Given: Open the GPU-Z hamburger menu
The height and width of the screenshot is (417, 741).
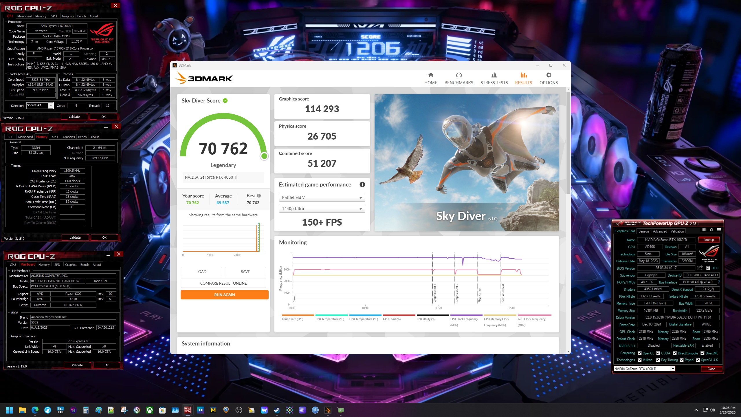Looking at the screenshot, I should point(719,230).
